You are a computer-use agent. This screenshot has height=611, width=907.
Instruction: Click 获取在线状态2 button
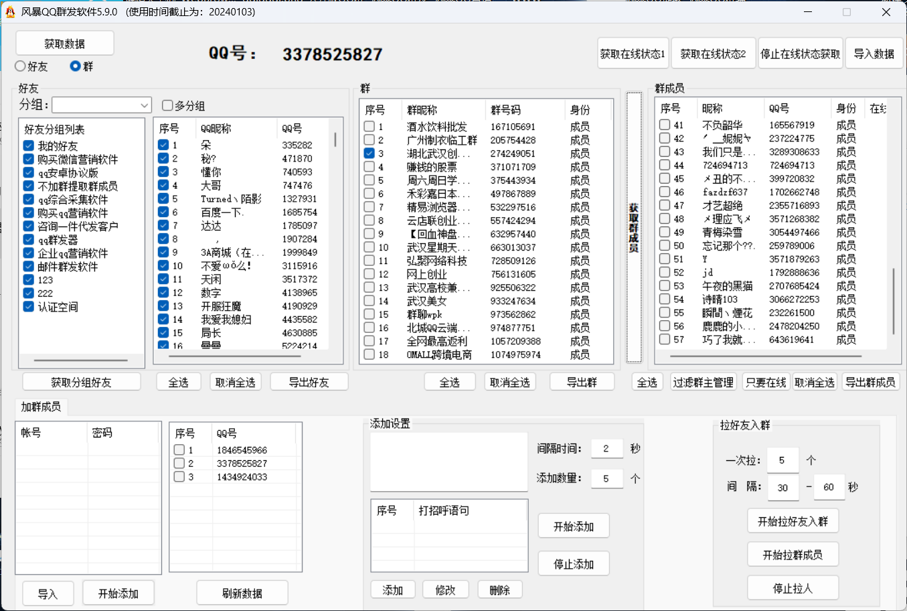pyautogui.click(x=714, y=54)
